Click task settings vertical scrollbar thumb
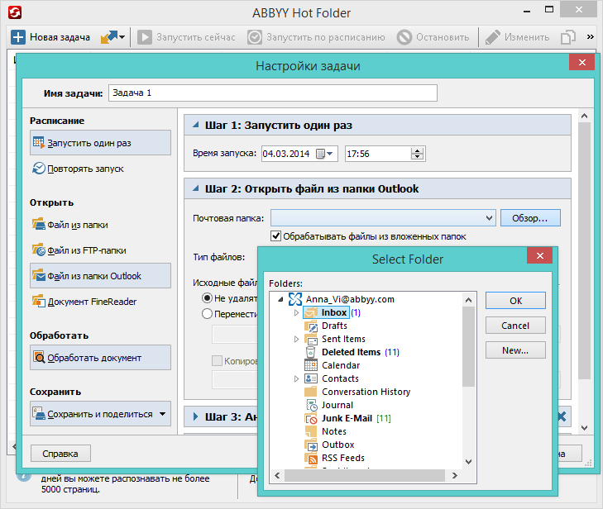Image resolution: width=603 pixels, height=509 pixels. pos(584,250)
